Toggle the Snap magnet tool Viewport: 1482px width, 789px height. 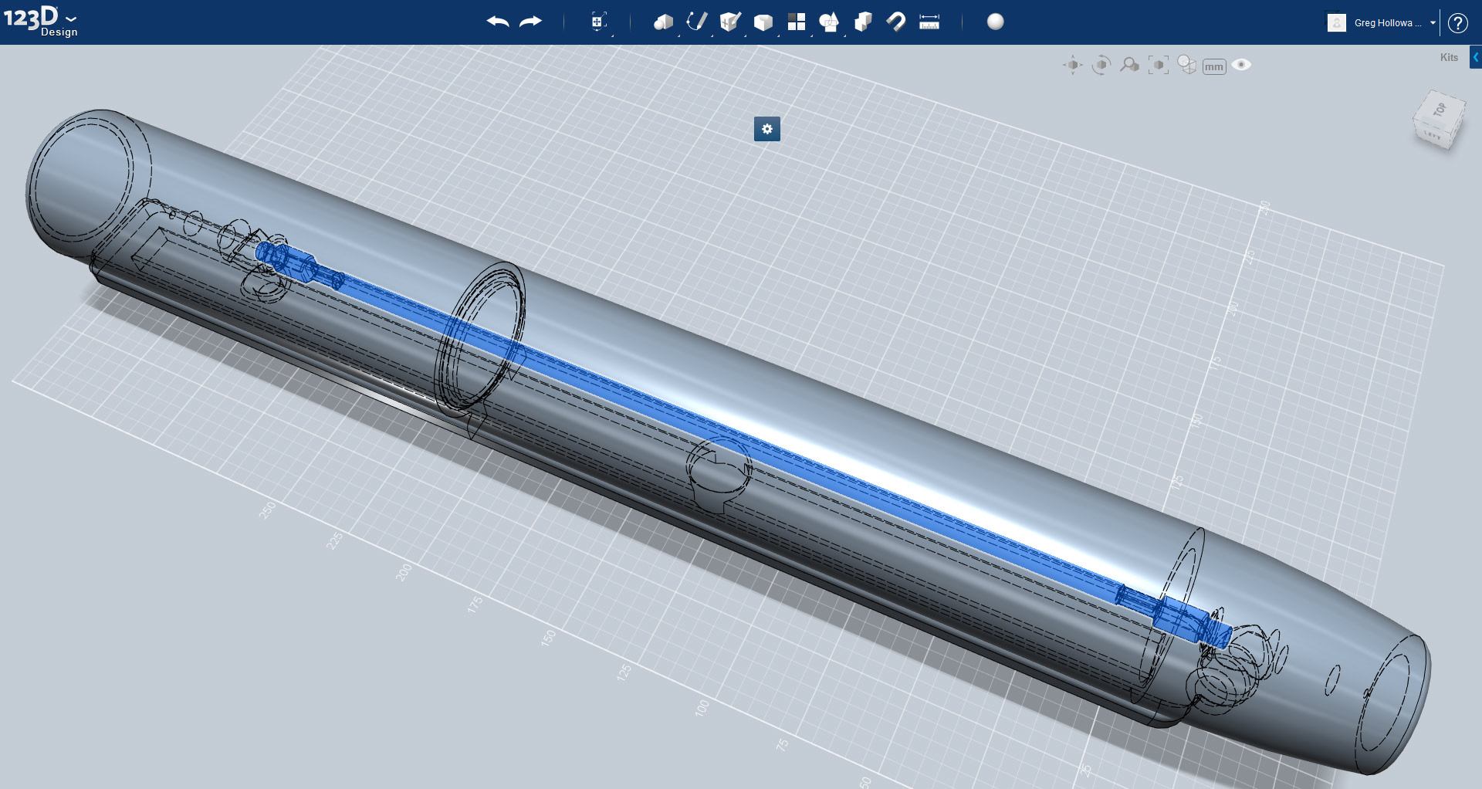(x=896, y=22)
